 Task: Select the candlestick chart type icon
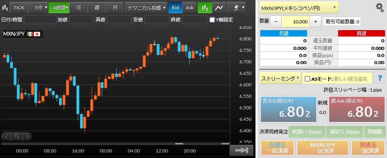point(205,8)
